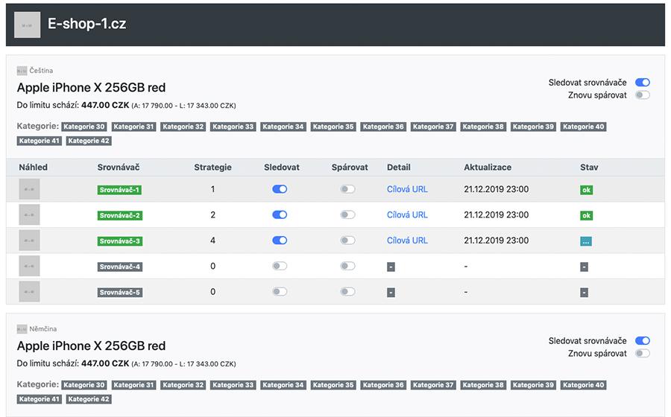Click the preview thumbnail for Srovnávač-2
The width and height of the screenshot is (671, 417).
(x=29, y=215)
